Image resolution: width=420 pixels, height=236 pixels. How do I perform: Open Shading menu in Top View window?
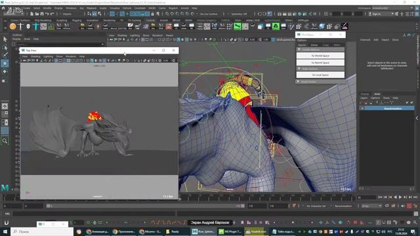pos(35,56)
